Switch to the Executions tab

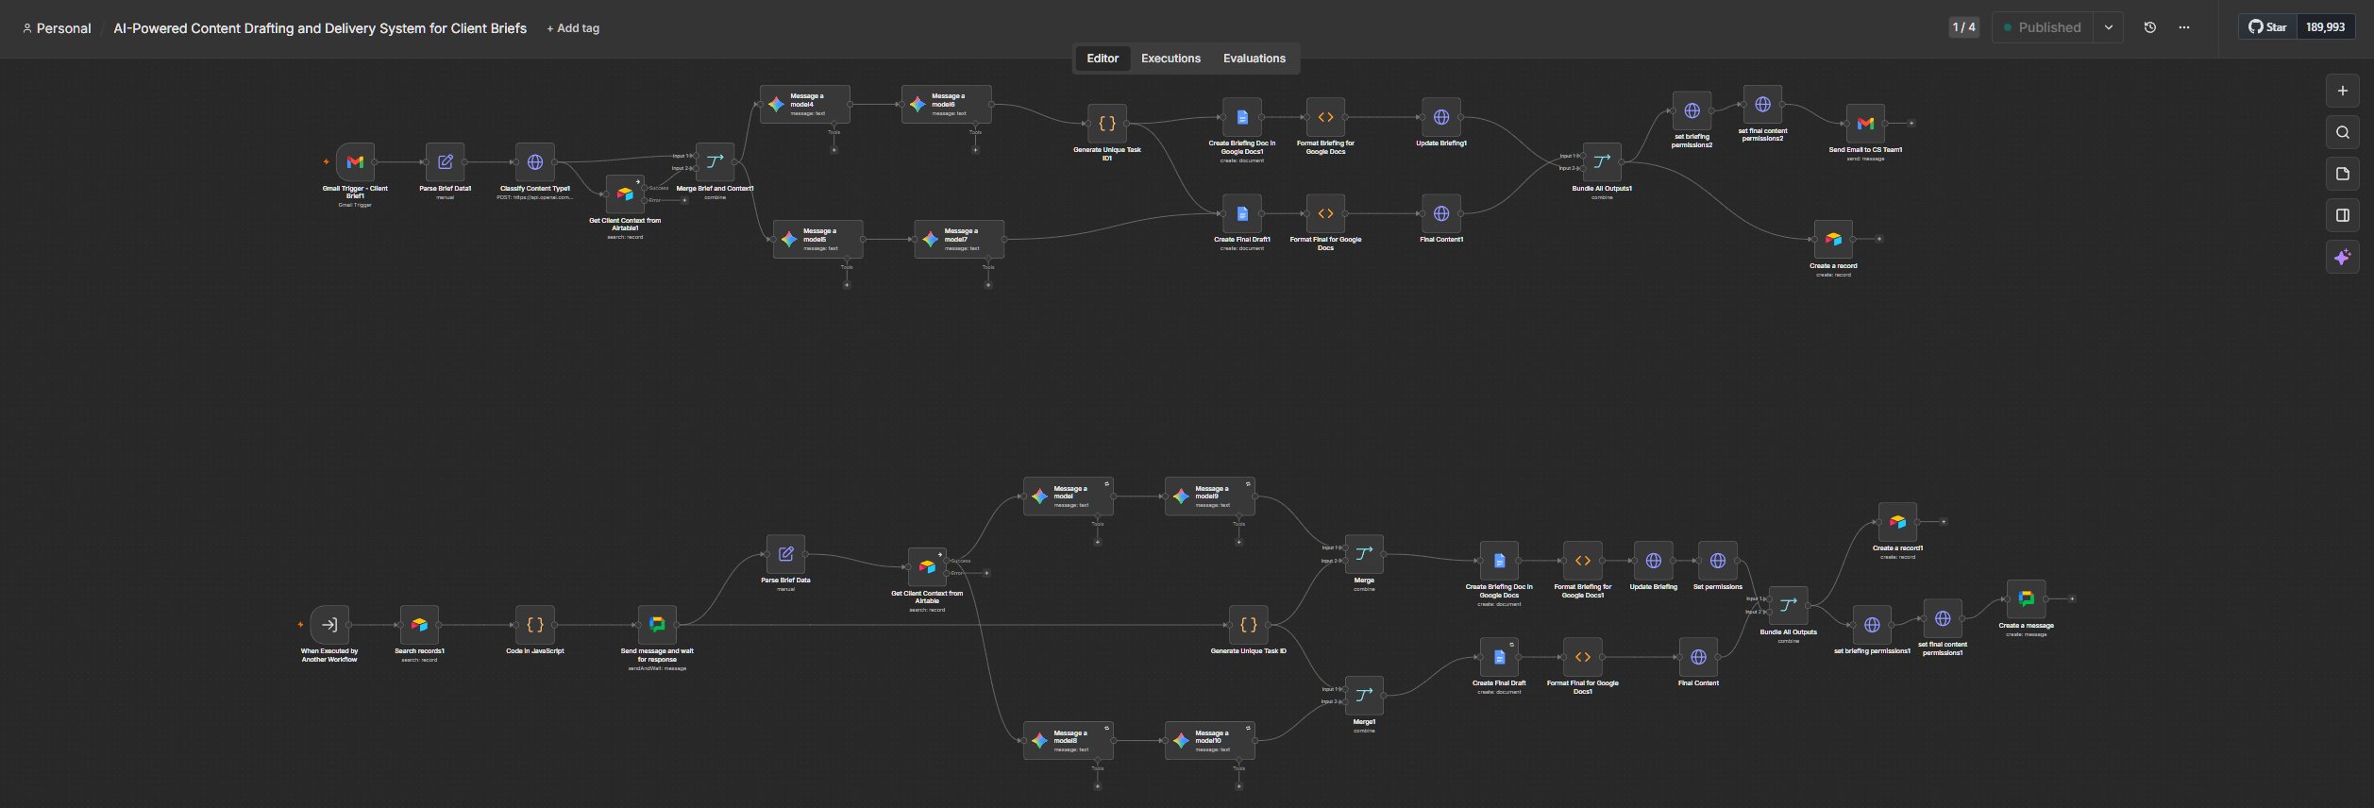[x=1170, y=59]
